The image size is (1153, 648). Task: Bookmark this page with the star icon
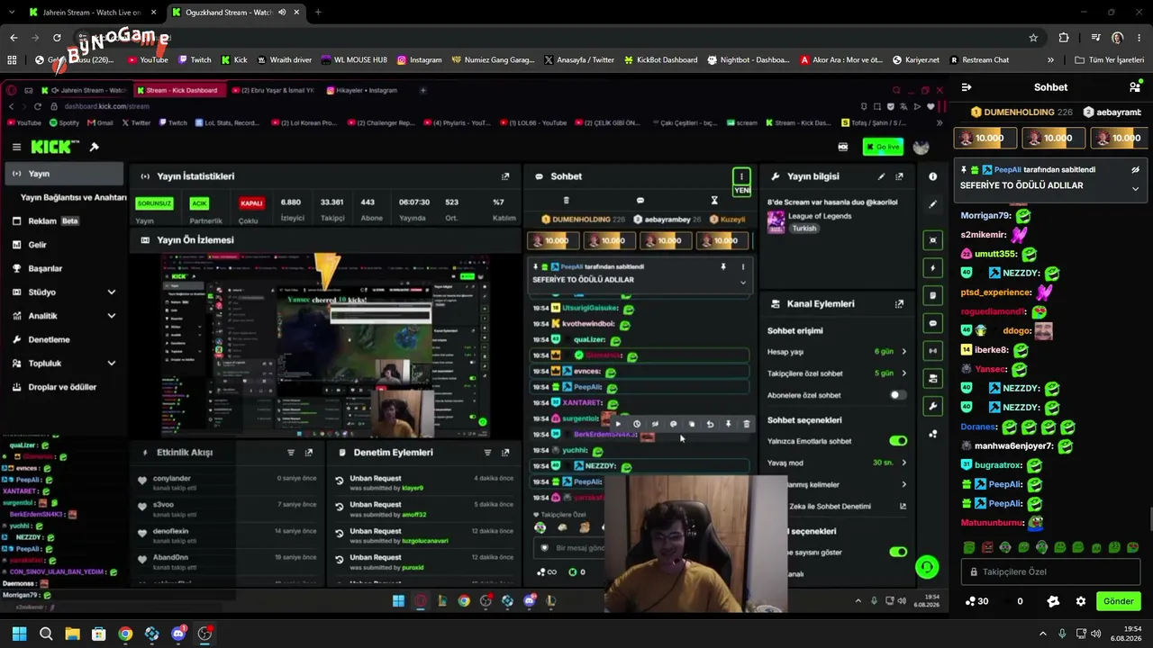(1033, 38)
